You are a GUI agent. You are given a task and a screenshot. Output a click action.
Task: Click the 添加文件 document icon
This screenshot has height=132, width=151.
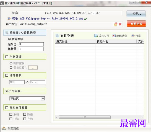coord(96,36)
